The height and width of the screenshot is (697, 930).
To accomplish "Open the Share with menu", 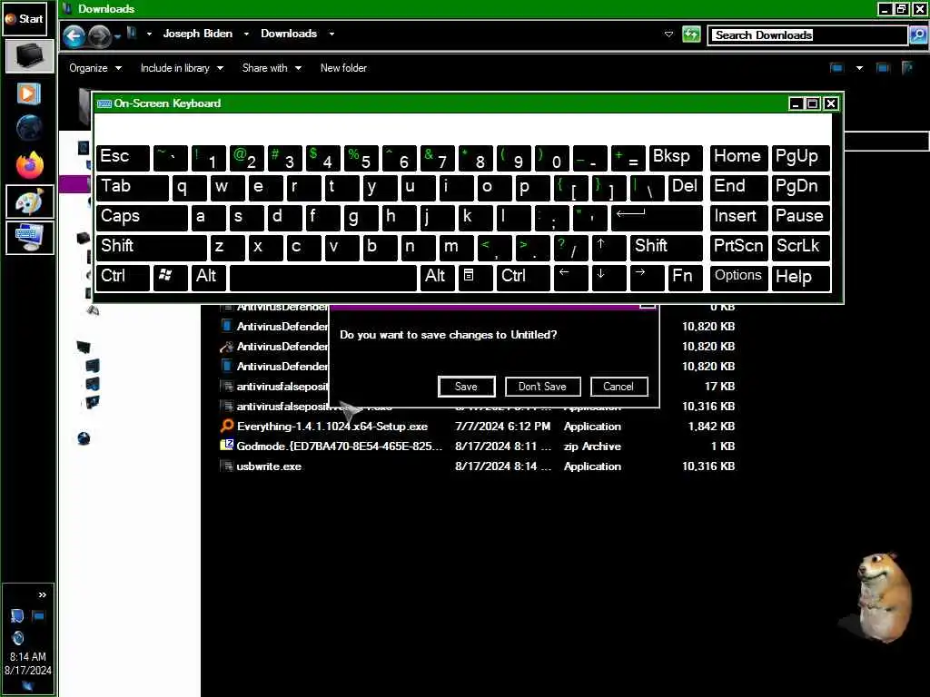I will tap(271, 68).
